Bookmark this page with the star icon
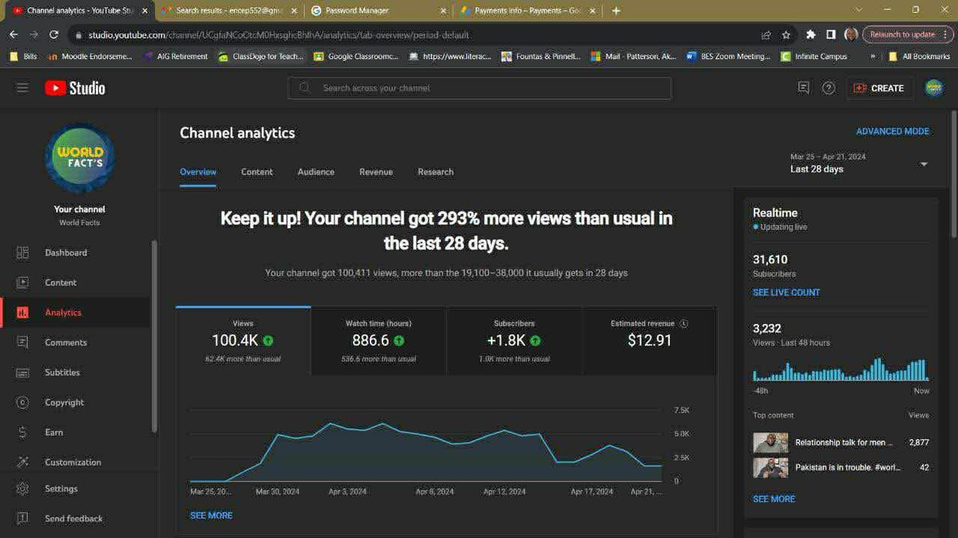Viewport: 958px width, 538px height. (x=786, y=35)
